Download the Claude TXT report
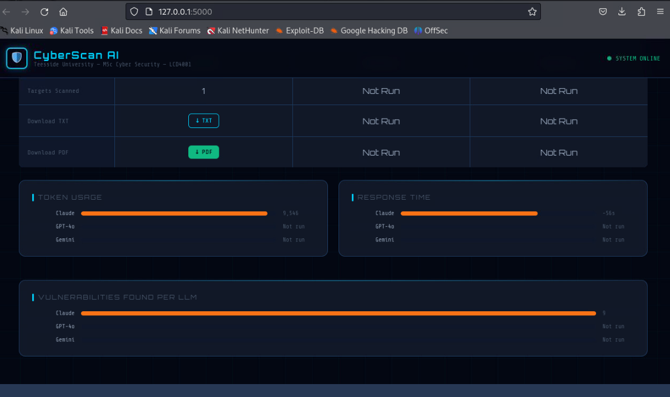This screenshot has height=397, width=670. coord(204,120)
